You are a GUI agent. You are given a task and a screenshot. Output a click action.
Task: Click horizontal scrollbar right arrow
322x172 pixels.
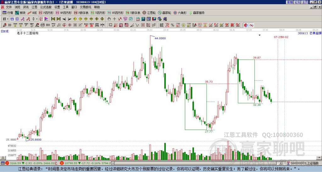281,163
